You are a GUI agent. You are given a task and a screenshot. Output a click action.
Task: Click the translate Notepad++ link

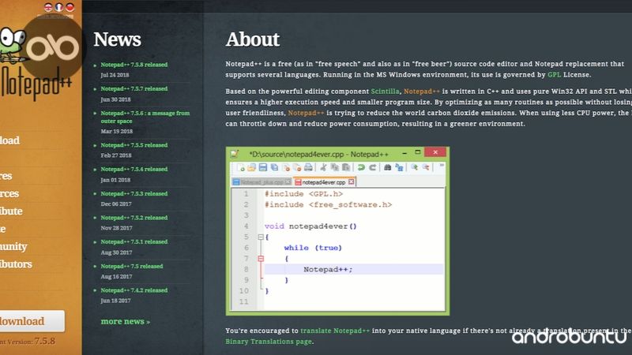pyautogui.click(x=335, y=331)
